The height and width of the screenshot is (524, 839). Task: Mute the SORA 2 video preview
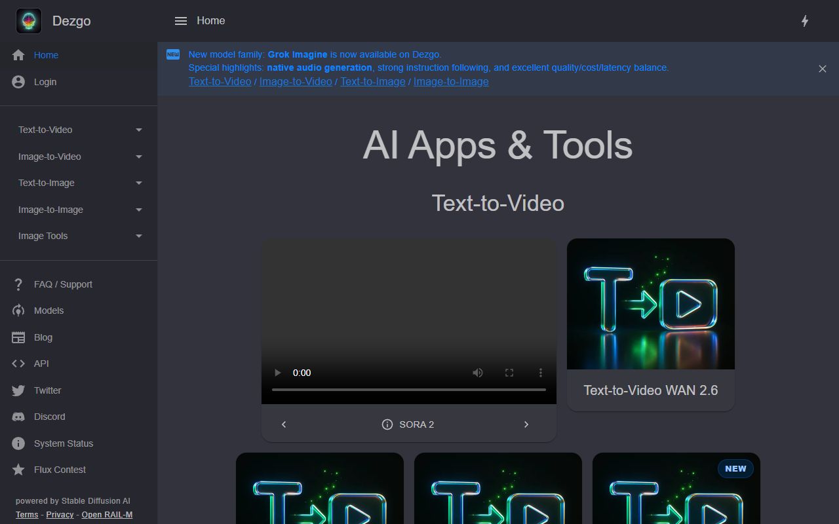[x=478, y=372]
